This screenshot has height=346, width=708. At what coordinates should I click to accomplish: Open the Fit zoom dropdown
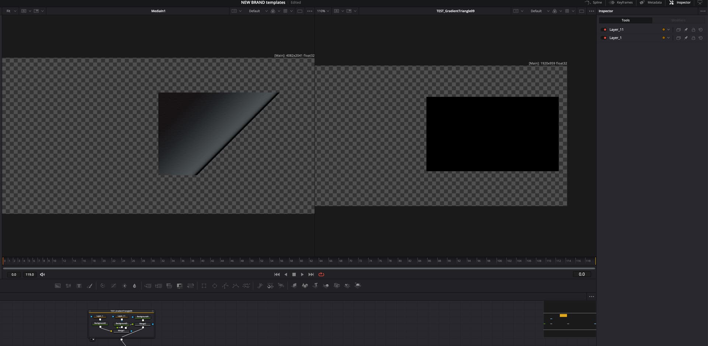(11, 11)
